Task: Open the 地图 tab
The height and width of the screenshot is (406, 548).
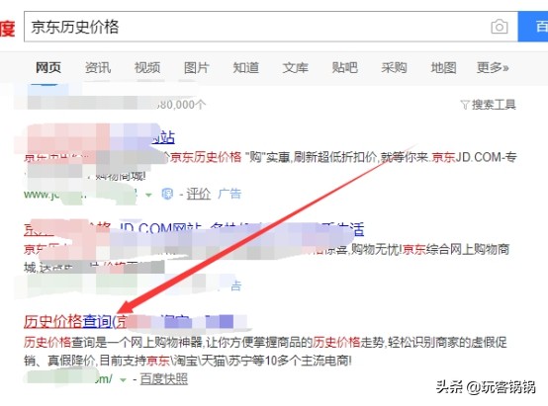Action: pyautogui.click(x=443, y=67)
